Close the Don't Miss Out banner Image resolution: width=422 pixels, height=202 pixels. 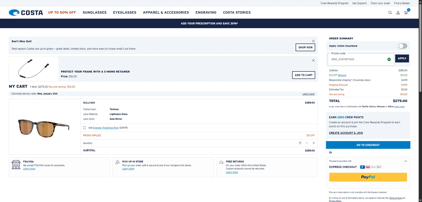[313, 41]
